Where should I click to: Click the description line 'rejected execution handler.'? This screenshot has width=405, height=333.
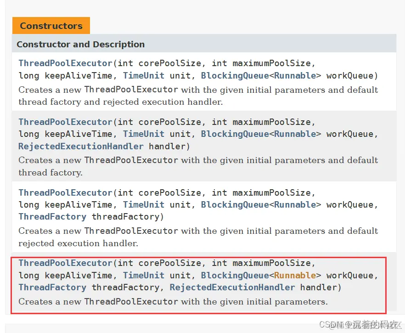pyautogui.click(x=78, y=243)
